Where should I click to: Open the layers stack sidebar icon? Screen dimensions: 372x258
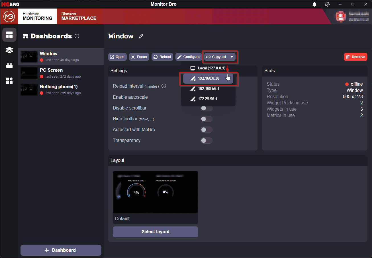(9, 50)
